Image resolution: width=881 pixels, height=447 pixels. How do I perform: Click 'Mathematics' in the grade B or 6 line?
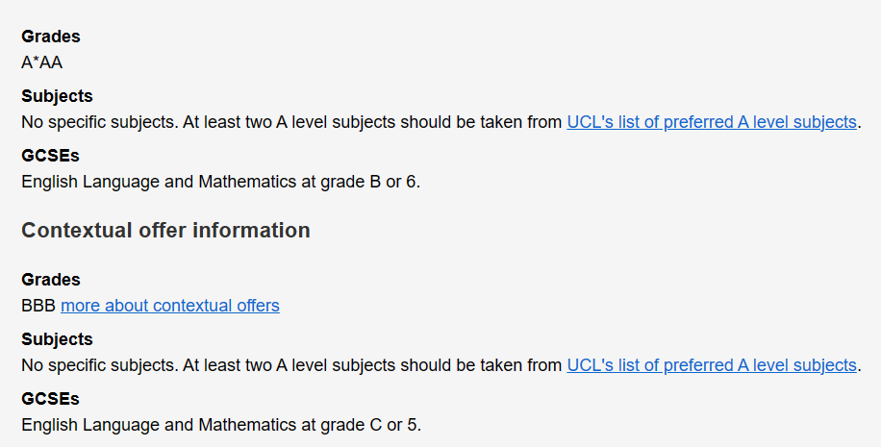tap(247, 182)
